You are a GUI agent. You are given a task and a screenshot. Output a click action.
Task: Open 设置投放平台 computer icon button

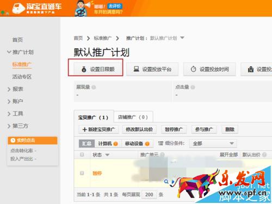(x=152, y=69)
